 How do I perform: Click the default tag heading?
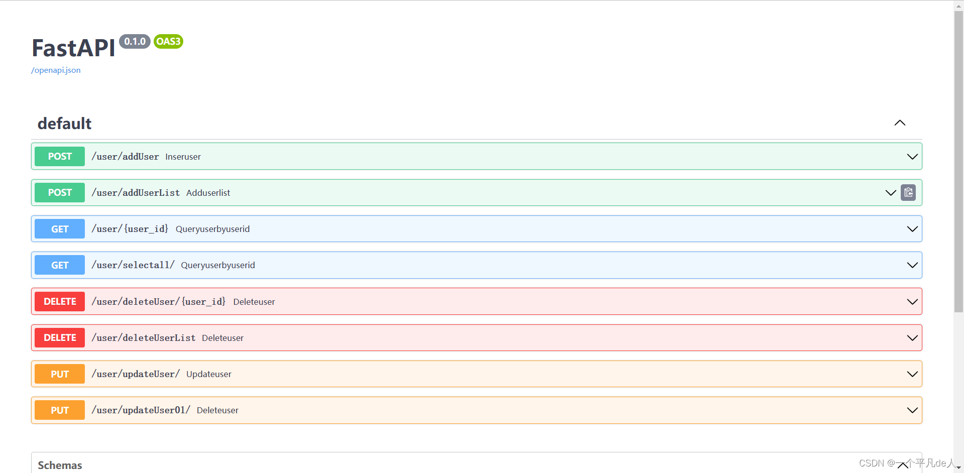(64, 124)
